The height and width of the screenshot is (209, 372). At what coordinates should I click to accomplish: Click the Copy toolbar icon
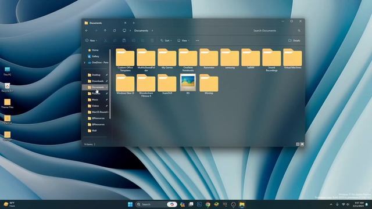pyautogui.click(x=115, y=41)
